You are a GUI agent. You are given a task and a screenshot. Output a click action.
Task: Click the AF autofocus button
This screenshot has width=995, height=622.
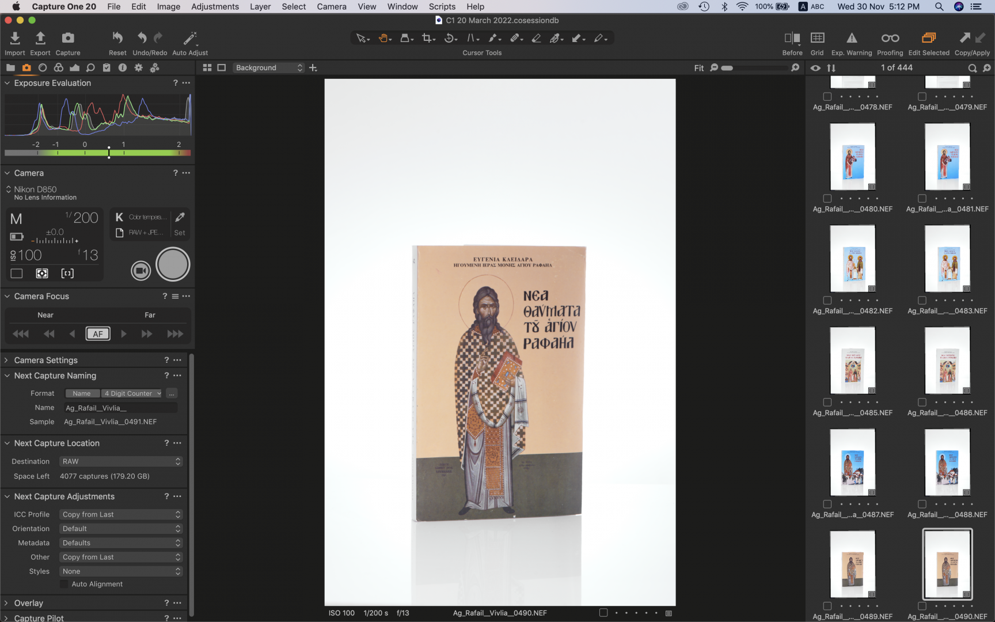coord(98,333)
